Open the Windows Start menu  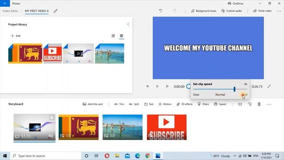5,156
